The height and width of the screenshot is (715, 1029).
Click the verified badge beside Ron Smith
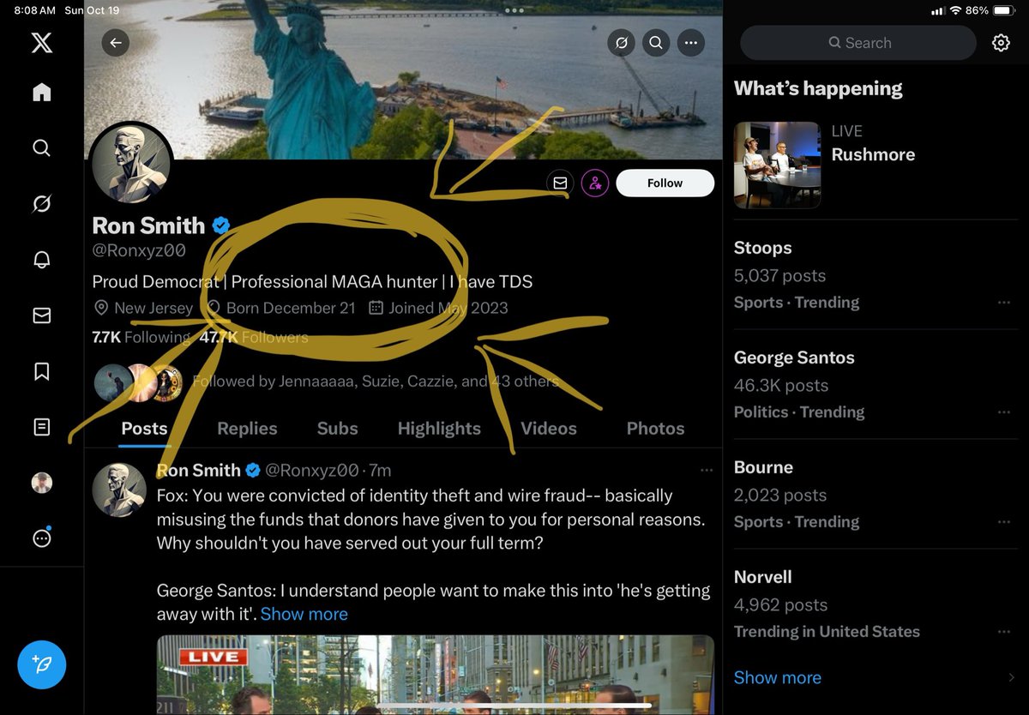point(221,225)
